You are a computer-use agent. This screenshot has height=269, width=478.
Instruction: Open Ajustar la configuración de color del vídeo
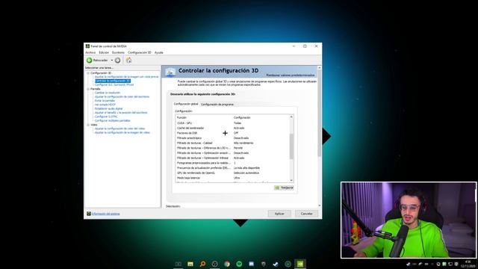point(119,129)
